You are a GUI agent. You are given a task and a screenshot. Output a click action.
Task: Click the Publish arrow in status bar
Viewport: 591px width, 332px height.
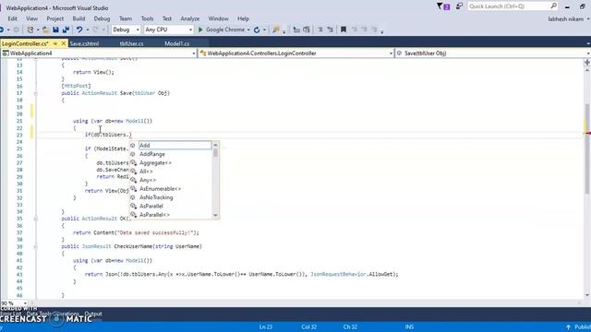(569, 327)
